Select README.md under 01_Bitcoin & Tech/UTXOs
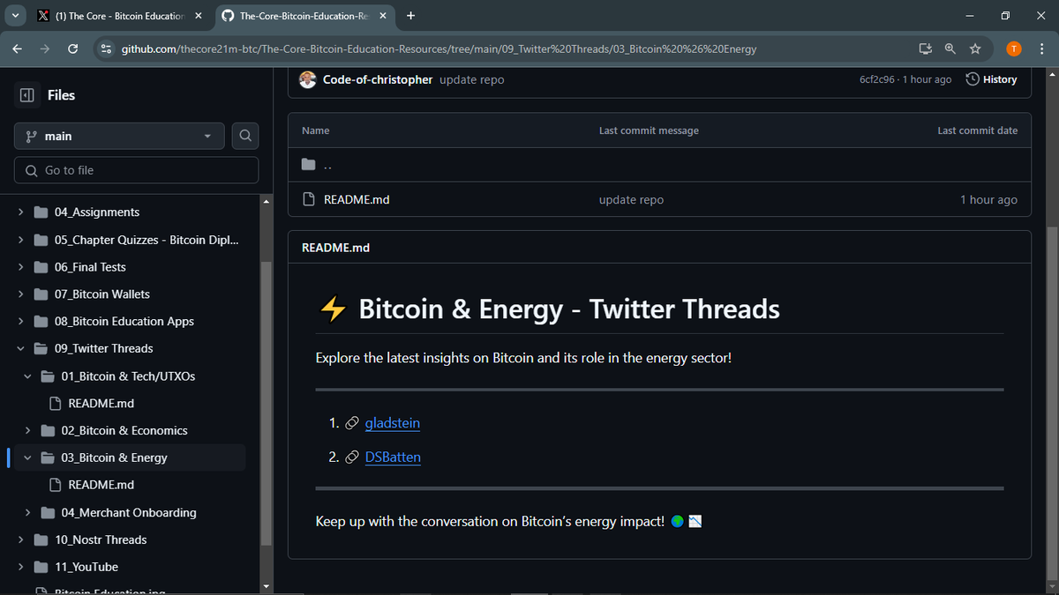Screen dimensions: 1059x595 point(101,404)
